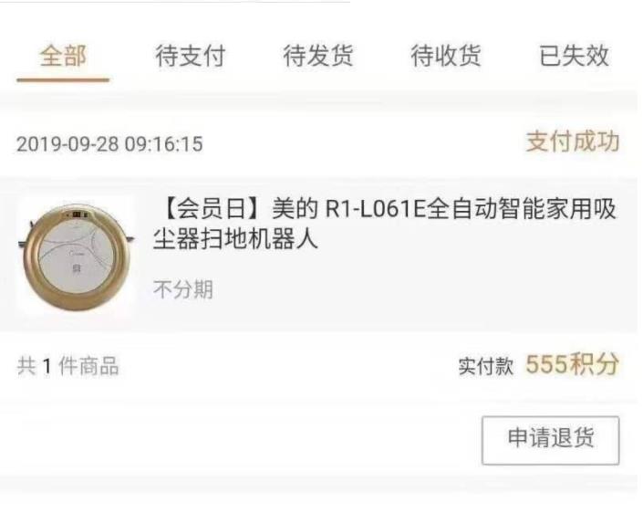Viewport: 643px width, 523px height.
Task: Switch to the 全部 orders tab
Action: pyautogui.click(x=63, y=56)
